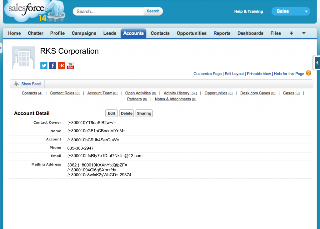320x229 pixels.
Task: Click the RKS Corporation building account image
Action: click(x=23, y=58)
